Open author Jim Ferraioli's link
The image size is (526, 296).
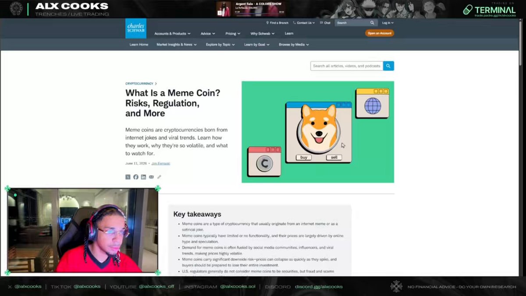pos(160,164)
